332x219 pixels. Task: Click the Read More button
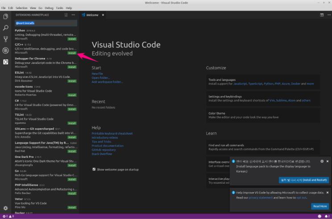(320, 206)
